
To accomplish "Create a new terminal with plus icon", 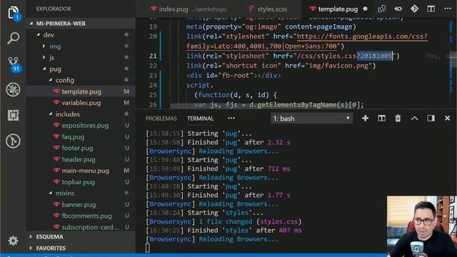I will (x=365, y=119).
